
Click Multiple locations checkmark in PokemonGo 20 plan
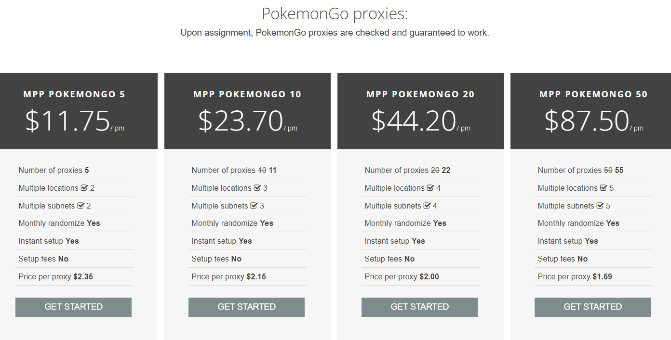point(430,188)
